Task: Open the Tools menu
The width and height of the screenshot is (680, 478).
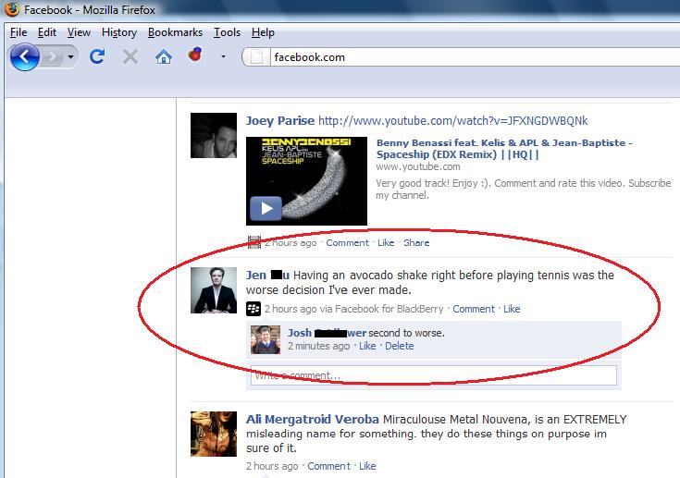Action: pyautogui.click(x=227, y=32)
